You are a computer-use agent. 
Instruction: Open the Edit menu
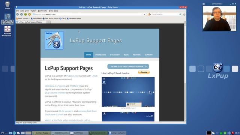[22, 11]
